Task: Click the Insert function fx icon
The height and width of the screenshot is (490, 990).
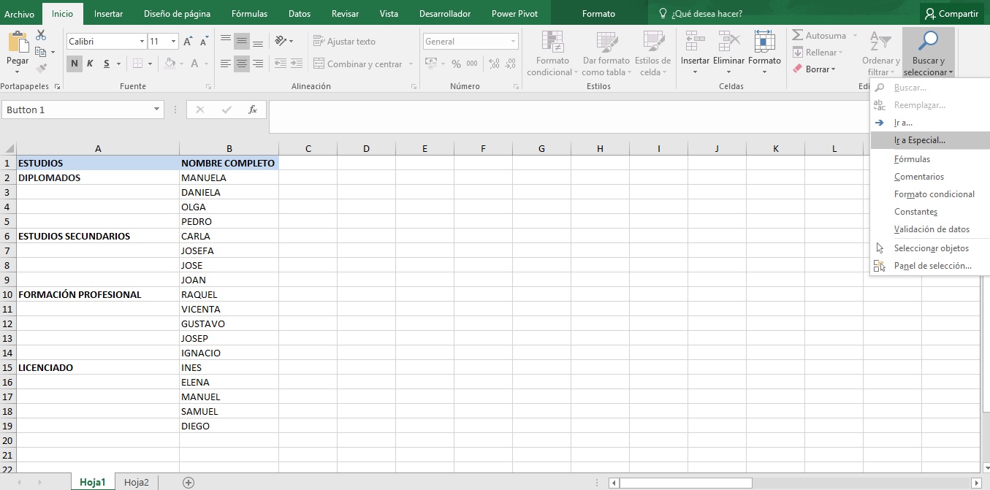Action: (x=253, y=110)
